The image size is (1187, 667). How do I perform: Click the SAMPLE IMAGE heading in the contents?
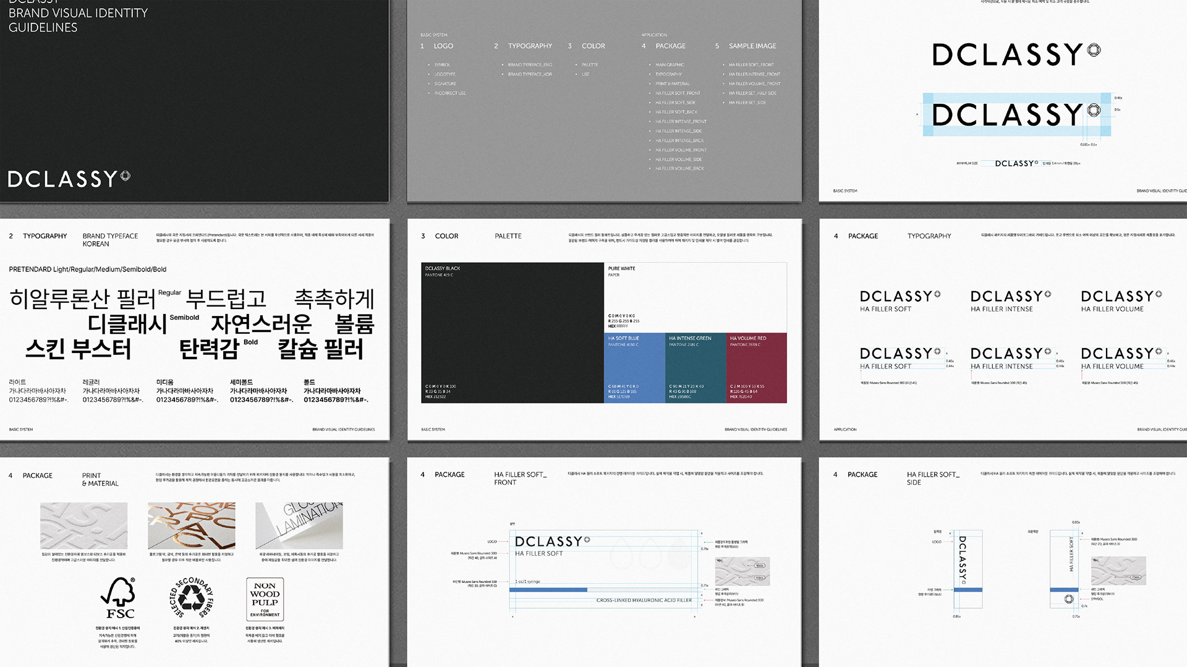coord(752,46)
